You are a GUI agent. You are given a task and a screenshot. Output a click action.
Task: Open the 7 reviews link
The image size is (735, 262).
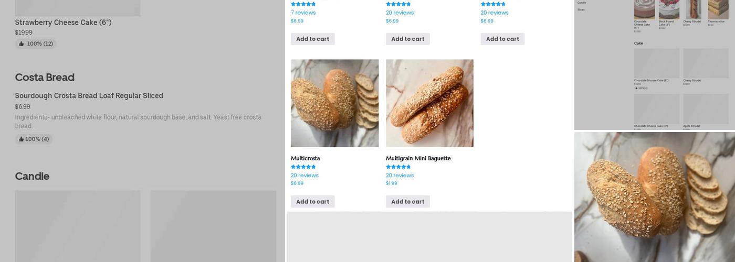click(x=303, y=13)
